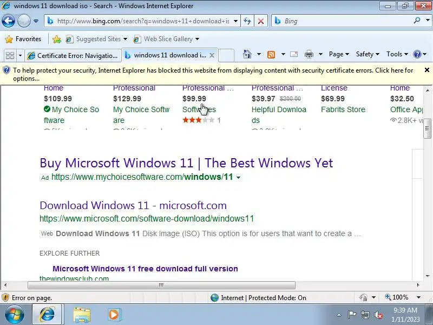Image resolution: width=433 pixels, height=325 pixels.
Task: Click the vertical scrollbar down arrow
Action: click(x=428, y=276)
